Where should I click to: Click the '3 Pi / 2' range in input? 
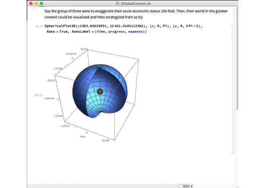pyautogui.click(x=192, y=26)
